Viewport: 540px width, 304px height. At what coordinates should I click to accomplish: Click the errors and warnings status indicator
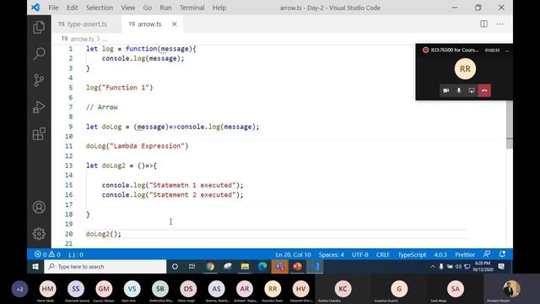[47, 255]
